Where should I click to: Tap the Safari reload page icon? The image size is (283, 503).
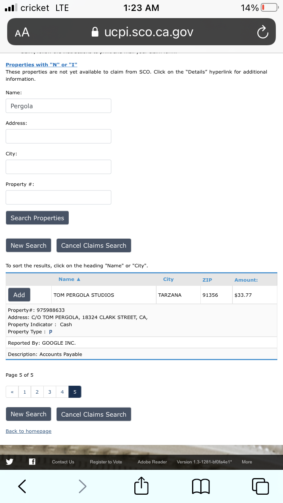263,33
